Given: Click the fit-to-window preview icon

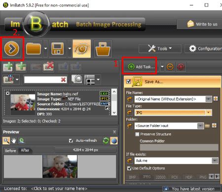Looking at the screenshot, I should pos(22,141).
